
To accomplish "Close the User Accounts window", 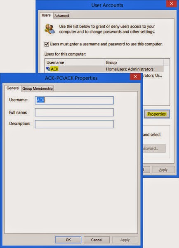I will tap(171, 4).
